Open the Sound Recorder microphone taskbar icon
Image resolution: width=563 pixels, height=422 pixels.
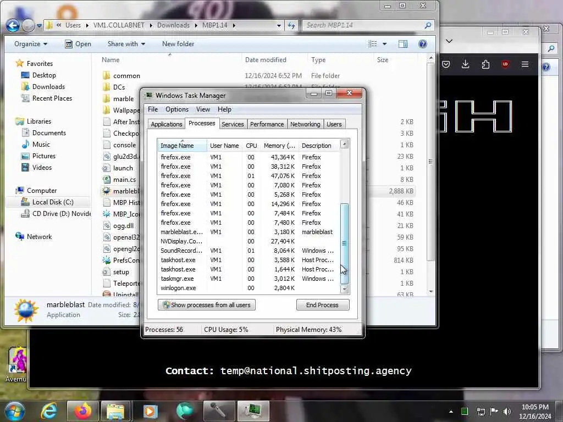(218, 411)
